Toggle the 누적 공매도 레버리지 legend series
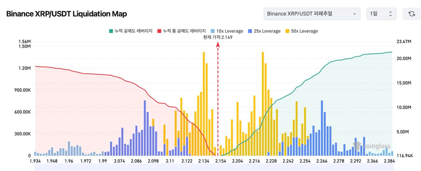The height and width of the screenshot is (171, 421). pyautogui.click(x=131, y=31)
